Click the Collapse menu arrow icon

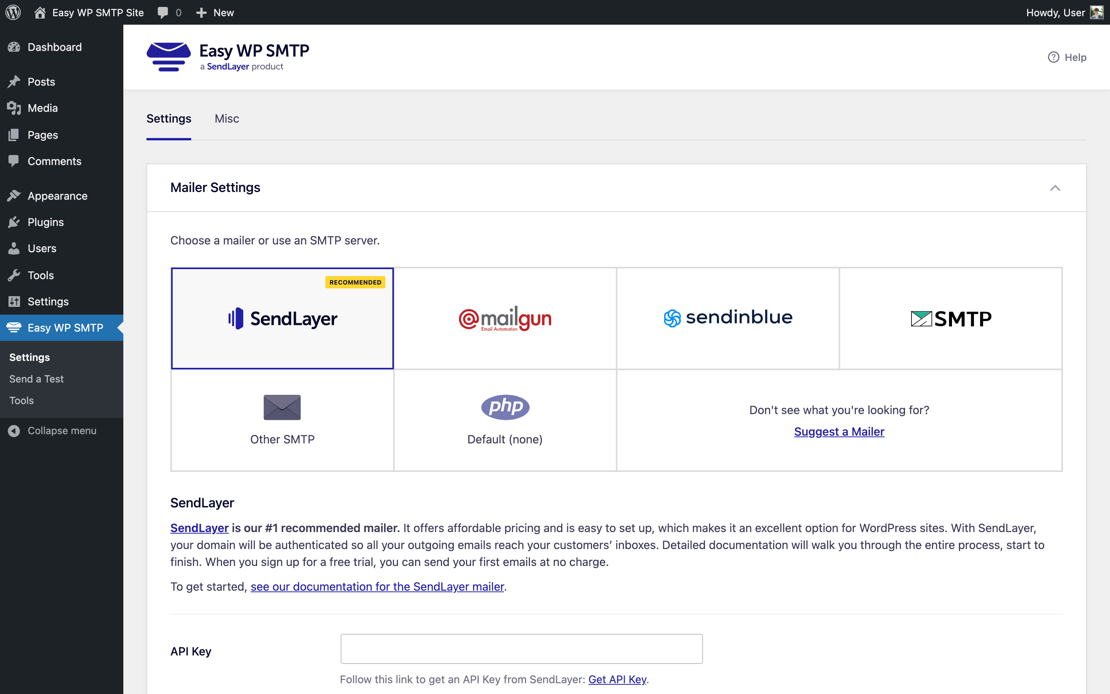pos(14,431)
